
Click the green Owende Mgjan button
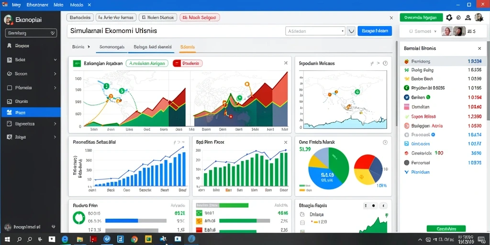pos(421,18)
